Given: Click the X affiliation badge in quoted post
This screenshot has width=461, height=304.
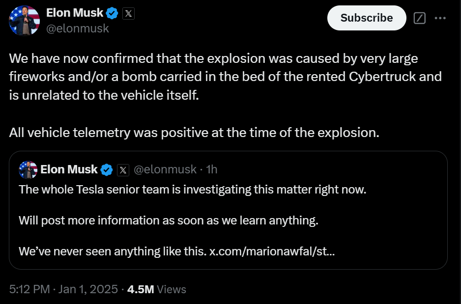Looking at the screenshot, I should coord(123,170).
